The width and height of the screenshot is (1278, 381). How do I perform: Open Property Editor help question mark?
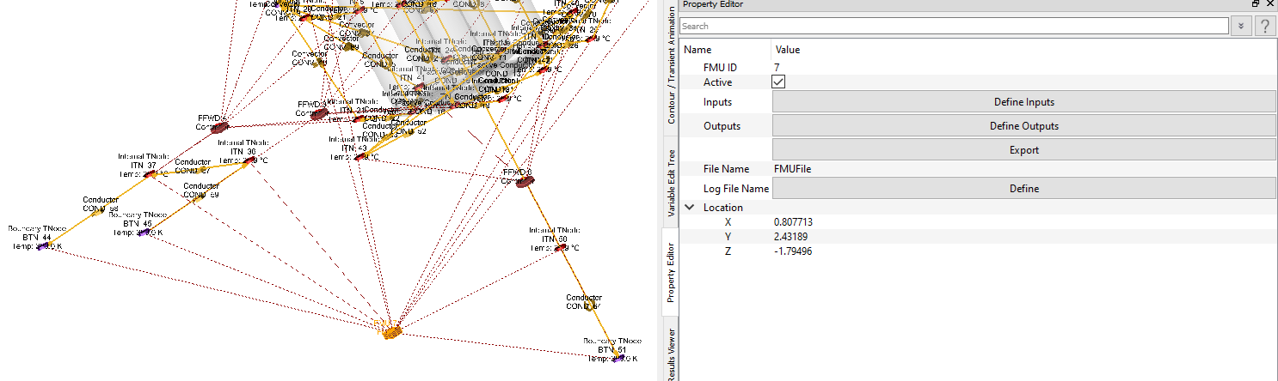point(1264,27)
